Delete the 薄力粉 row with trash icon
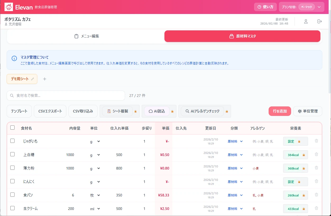 click(x=316, y=168)
